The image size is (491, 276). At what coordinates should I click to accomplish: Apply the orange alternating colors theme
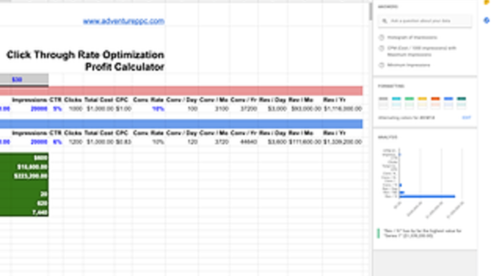pos(435,102)
